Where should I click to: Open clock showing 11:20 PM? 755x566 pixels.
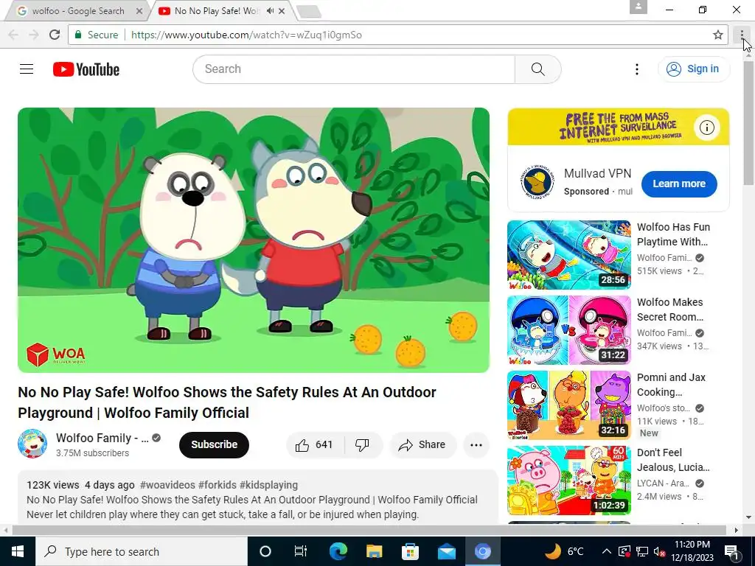coord(692,551)
